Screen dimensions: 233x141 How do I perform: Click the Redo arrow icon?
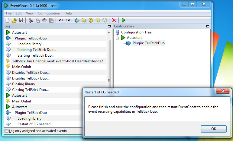pyautogui.click(x=68, y=20)
